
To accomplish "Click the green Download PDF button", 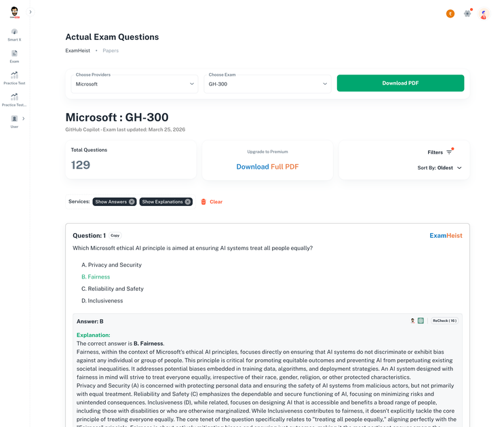I will click(x=400, y=83).
